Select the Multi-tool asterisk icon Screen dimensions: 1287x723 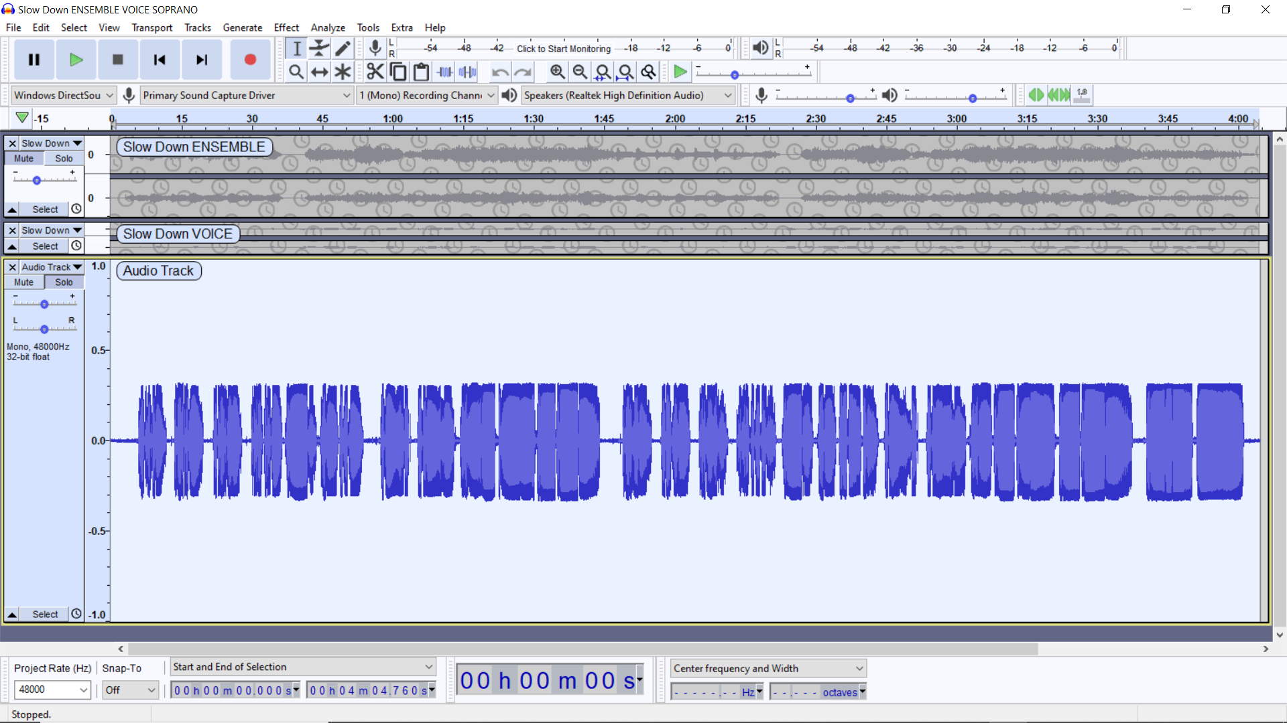point(343,72)
